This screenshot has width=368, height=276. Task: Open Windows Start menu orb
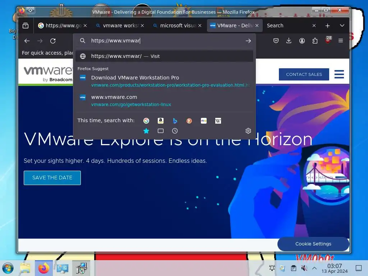click(x=8, y=268)
